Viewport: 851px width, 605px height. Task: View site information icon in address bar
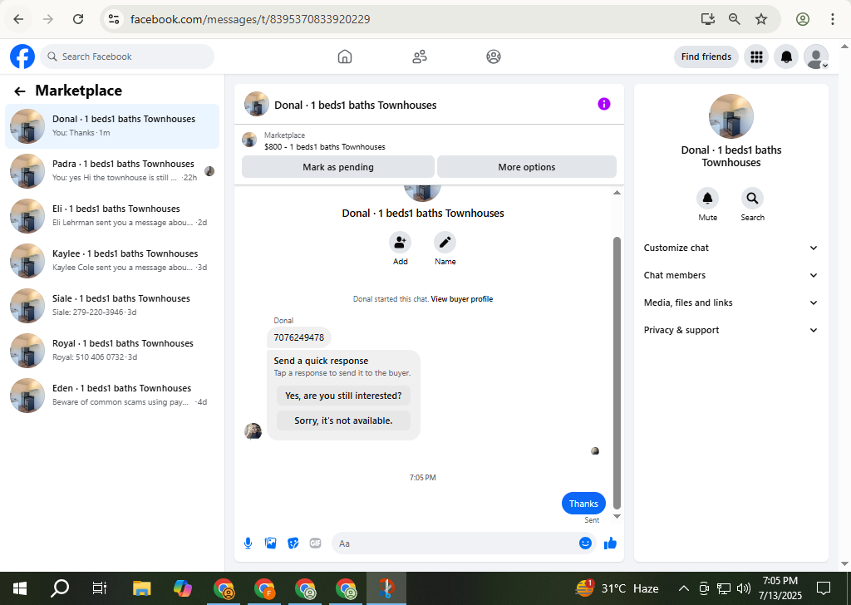pos(113,19)
